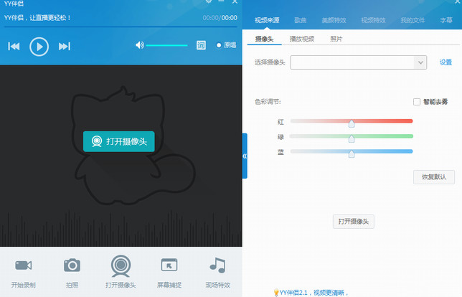The image size is (462, 297).
Task: Open 屏幕捕捉 screen capture
Action: click(169, 272)
